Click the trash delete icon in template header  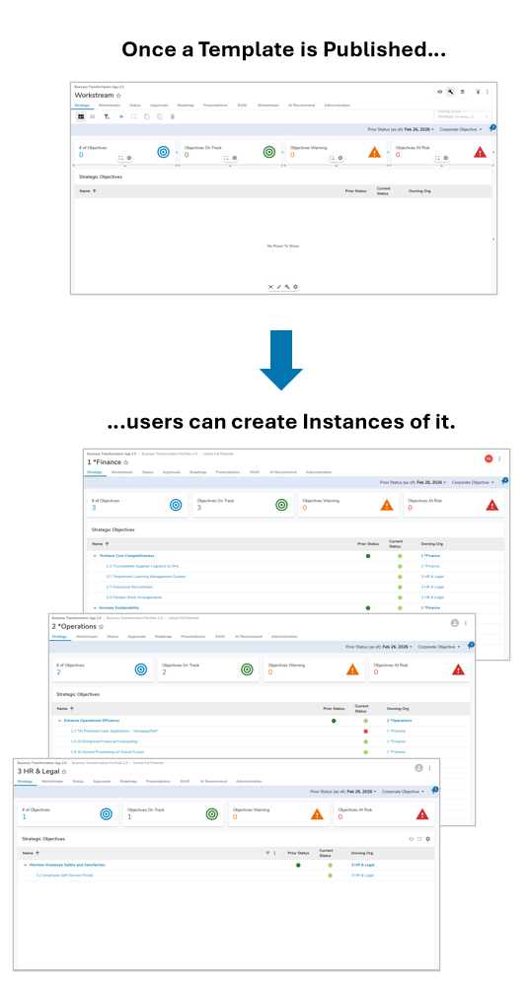(x=463, y=92)
